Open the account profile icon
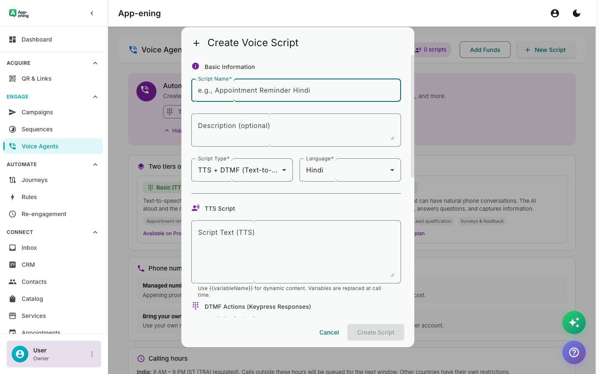 tap(555, 13)
